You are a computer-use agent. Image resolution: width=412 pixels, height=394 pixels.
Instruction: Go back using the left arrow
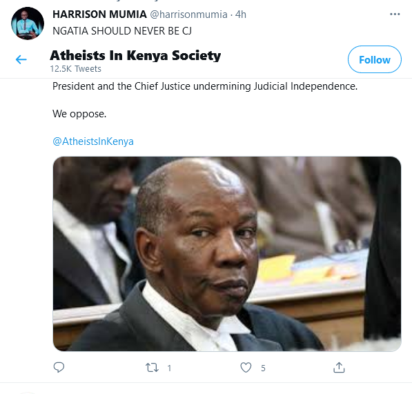click(21, 59)
